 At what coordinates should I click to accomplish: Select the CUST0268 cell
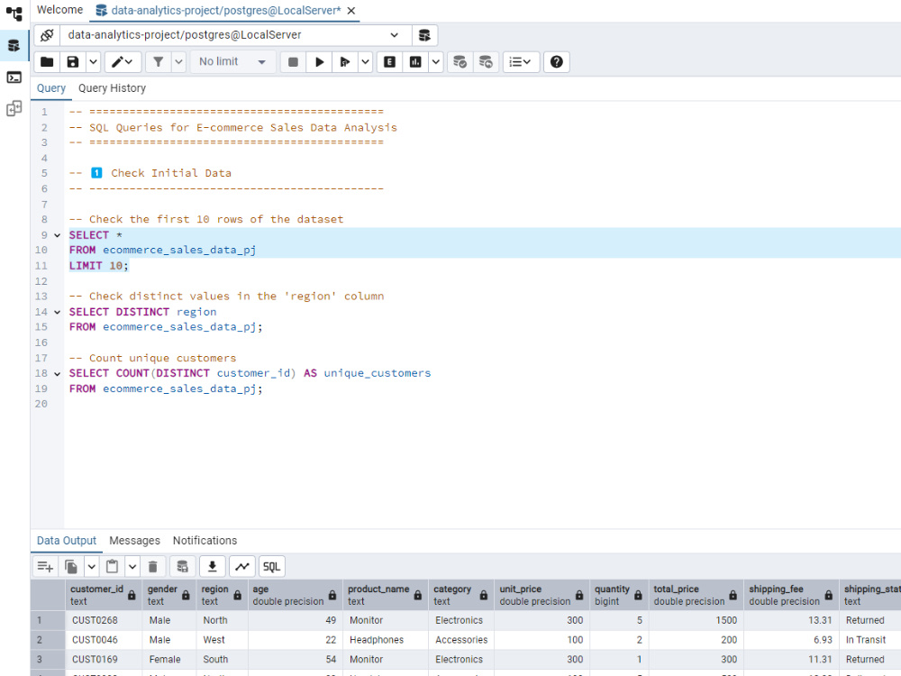[x=104, y=620]
